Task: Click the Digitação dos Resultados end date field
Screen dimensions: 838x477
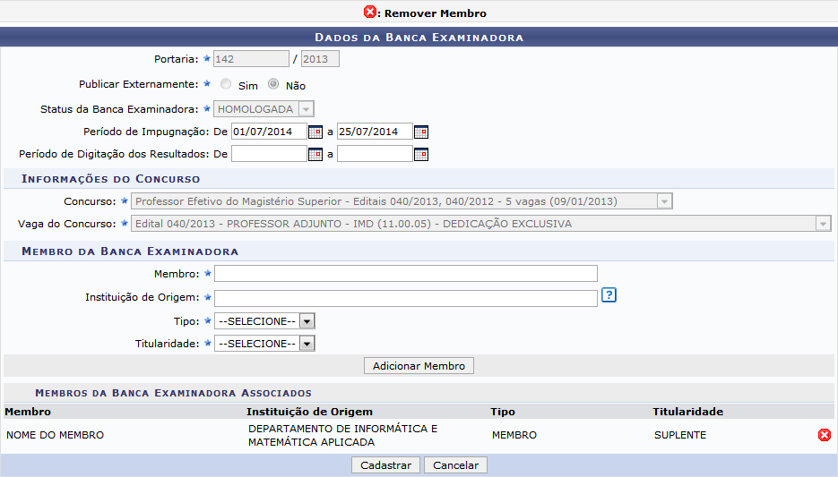Action: click(x=374, y=155)
